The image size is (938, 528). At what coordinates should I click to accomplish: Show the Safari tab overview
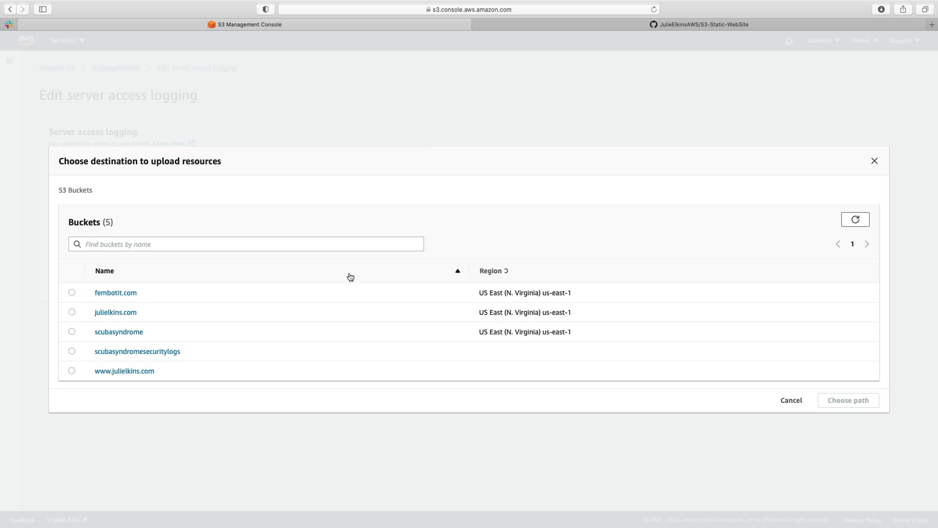[x=925, y=9]
